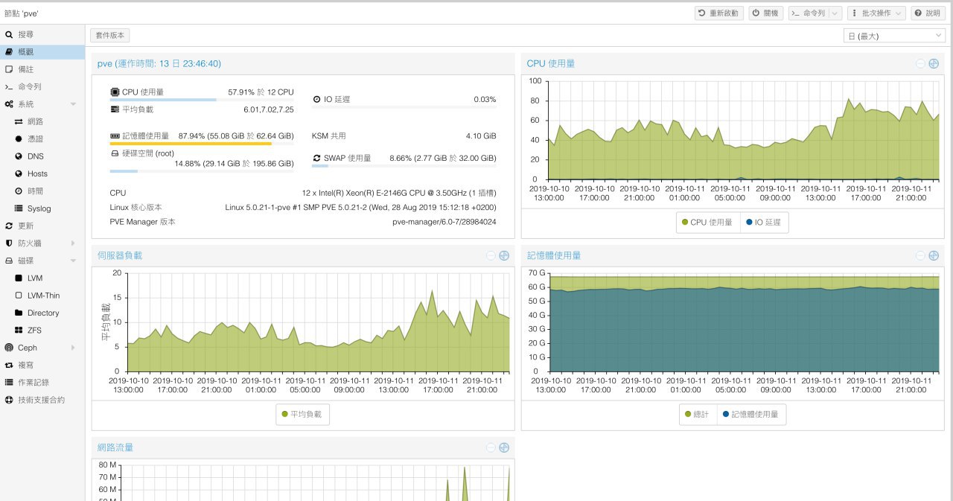Click the pve-manager/6.0-7/28984024 version text
Screen dimensions: 953x501
[x=444, y=222]
